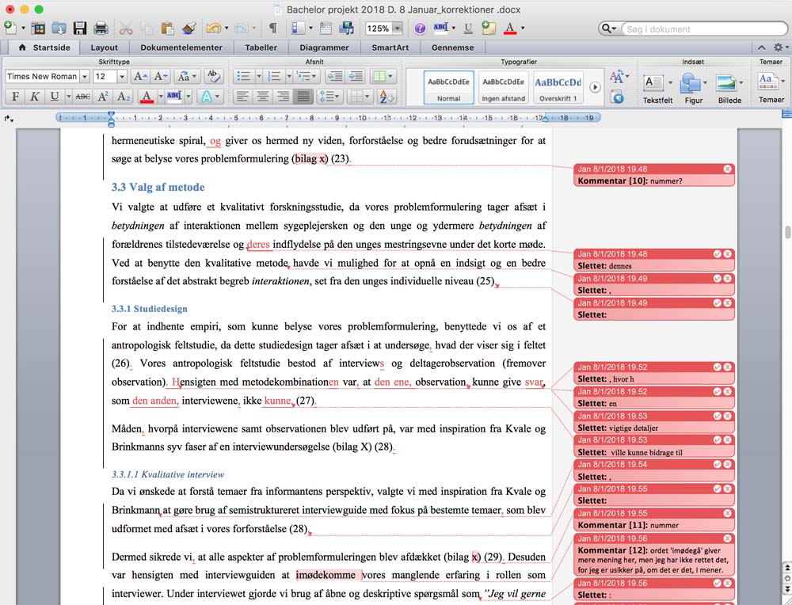Switch to the Gennemse tab
The width and height of the screenshot is (792, 605).
coord(452,48)
